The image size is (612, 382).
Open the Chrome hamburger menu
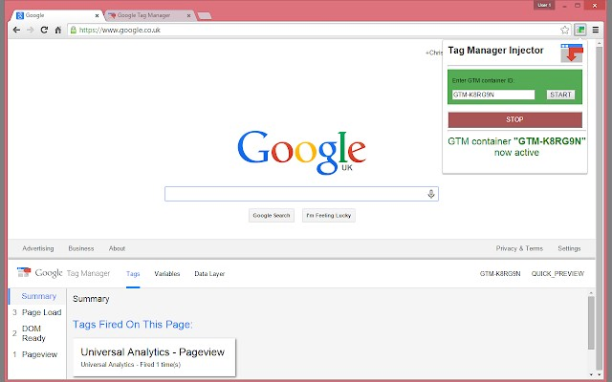click(x=595, y=30)
